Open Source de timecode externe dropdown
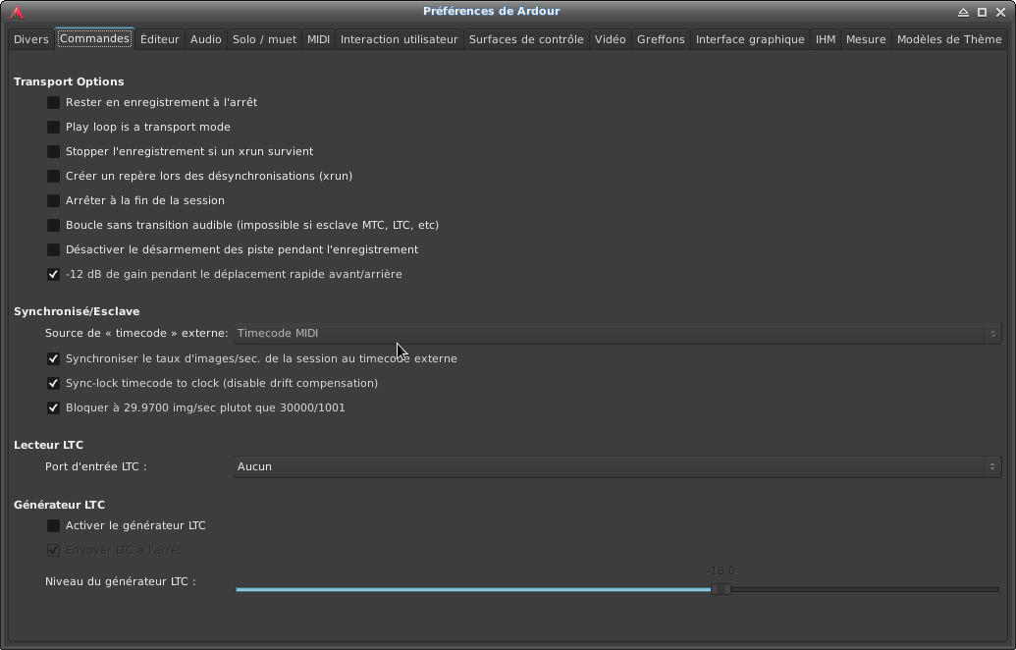Image resolution: width=1016 pixels, height=650 pixels. click(x=616, y=334)
